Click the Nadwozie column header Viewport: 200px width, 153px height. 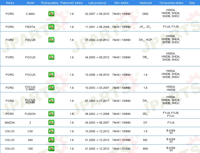click(146, 3)
